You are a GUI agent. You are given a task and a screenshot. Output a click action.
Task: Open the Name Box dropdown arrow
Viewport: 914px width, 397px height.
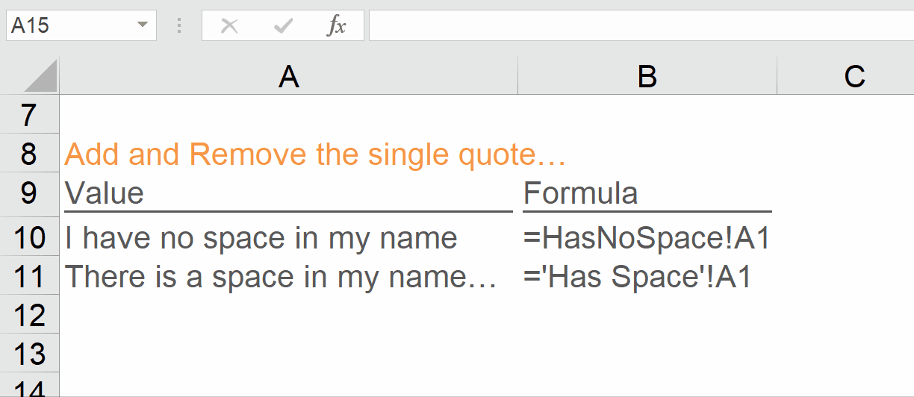(143, 26)
